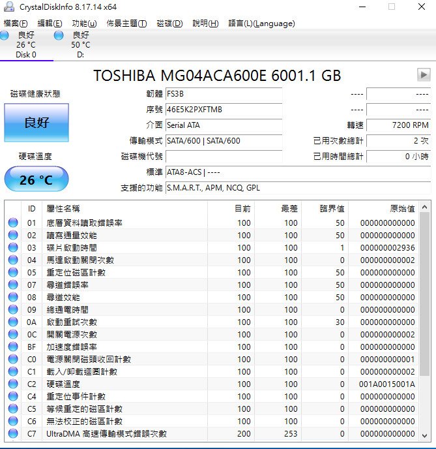
Task: Click status icon for attribute 0A row
Action: pos(13,322)
